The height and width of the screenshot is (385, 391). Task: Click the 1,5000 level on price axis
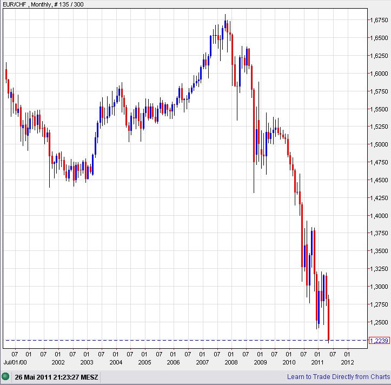[x=379, y=145]
